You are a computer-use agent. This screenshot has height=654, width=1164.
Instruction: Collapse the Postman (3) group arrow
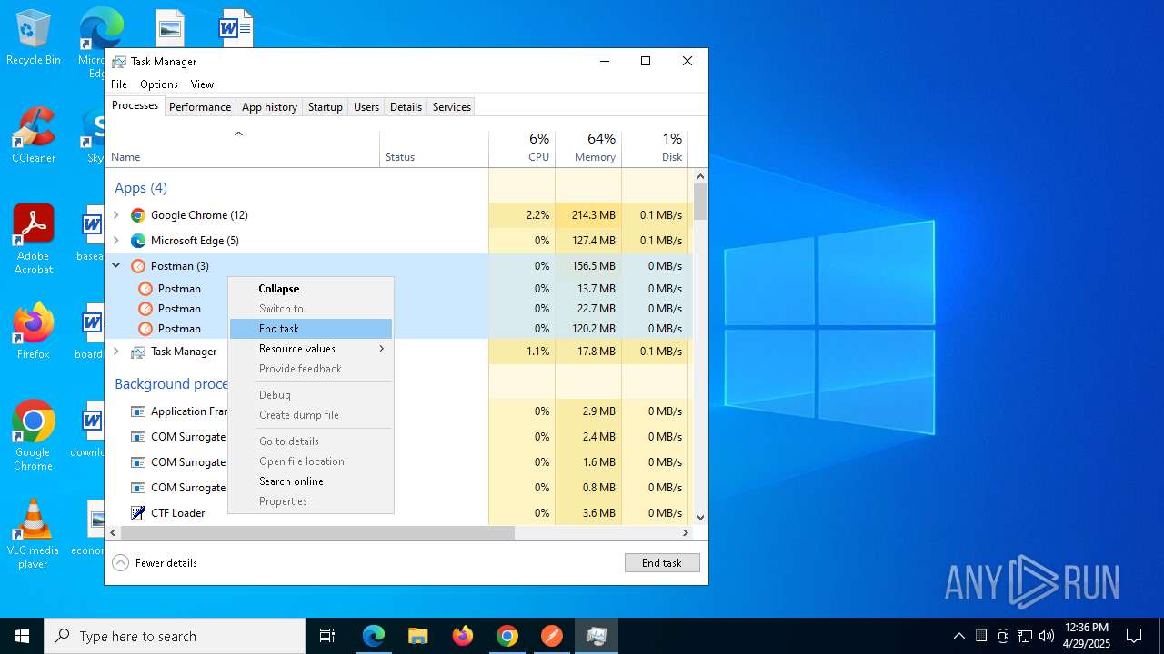[116, 266]
